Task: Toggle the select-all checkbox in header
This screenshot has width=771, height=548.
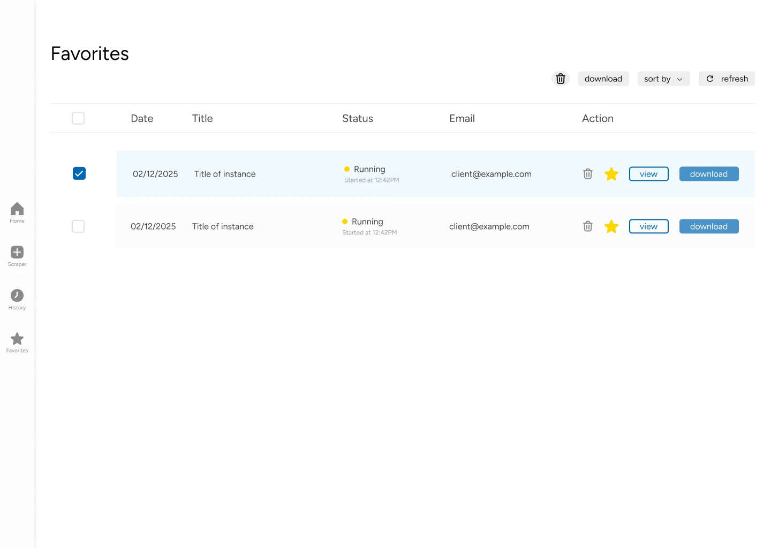Action: point(78,118)
